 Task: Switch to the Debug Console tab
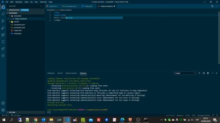click(71, 73)
